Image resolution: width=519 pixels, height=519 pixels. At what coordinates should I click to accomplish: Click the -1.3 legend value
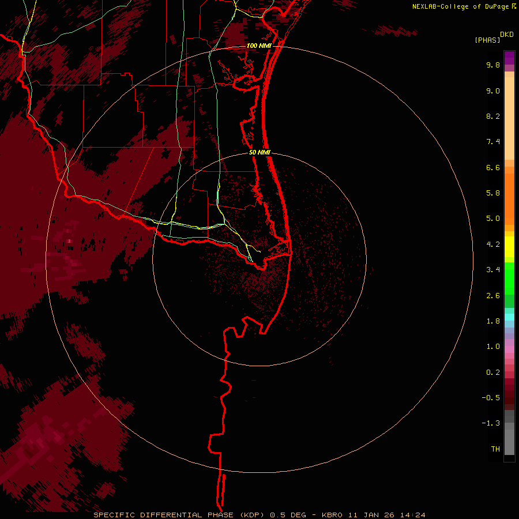(x=491, y=423)
